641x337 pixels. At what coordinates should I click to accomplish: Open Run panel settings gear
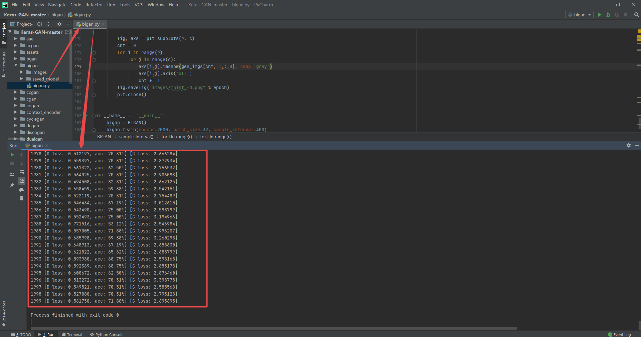[x=629, y=145]
